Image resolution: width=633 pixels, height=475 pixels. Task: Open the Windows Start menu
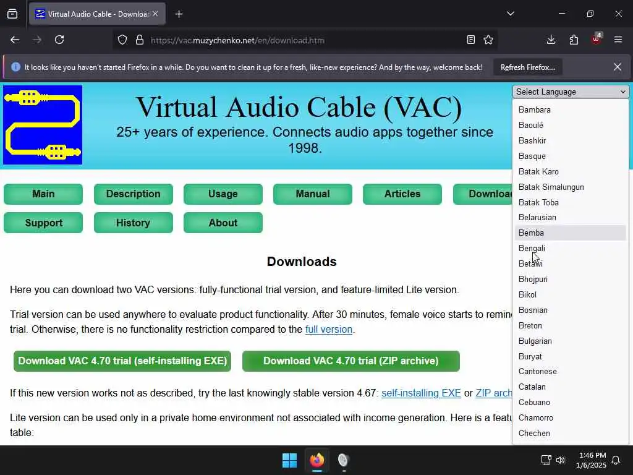(289, 460)
